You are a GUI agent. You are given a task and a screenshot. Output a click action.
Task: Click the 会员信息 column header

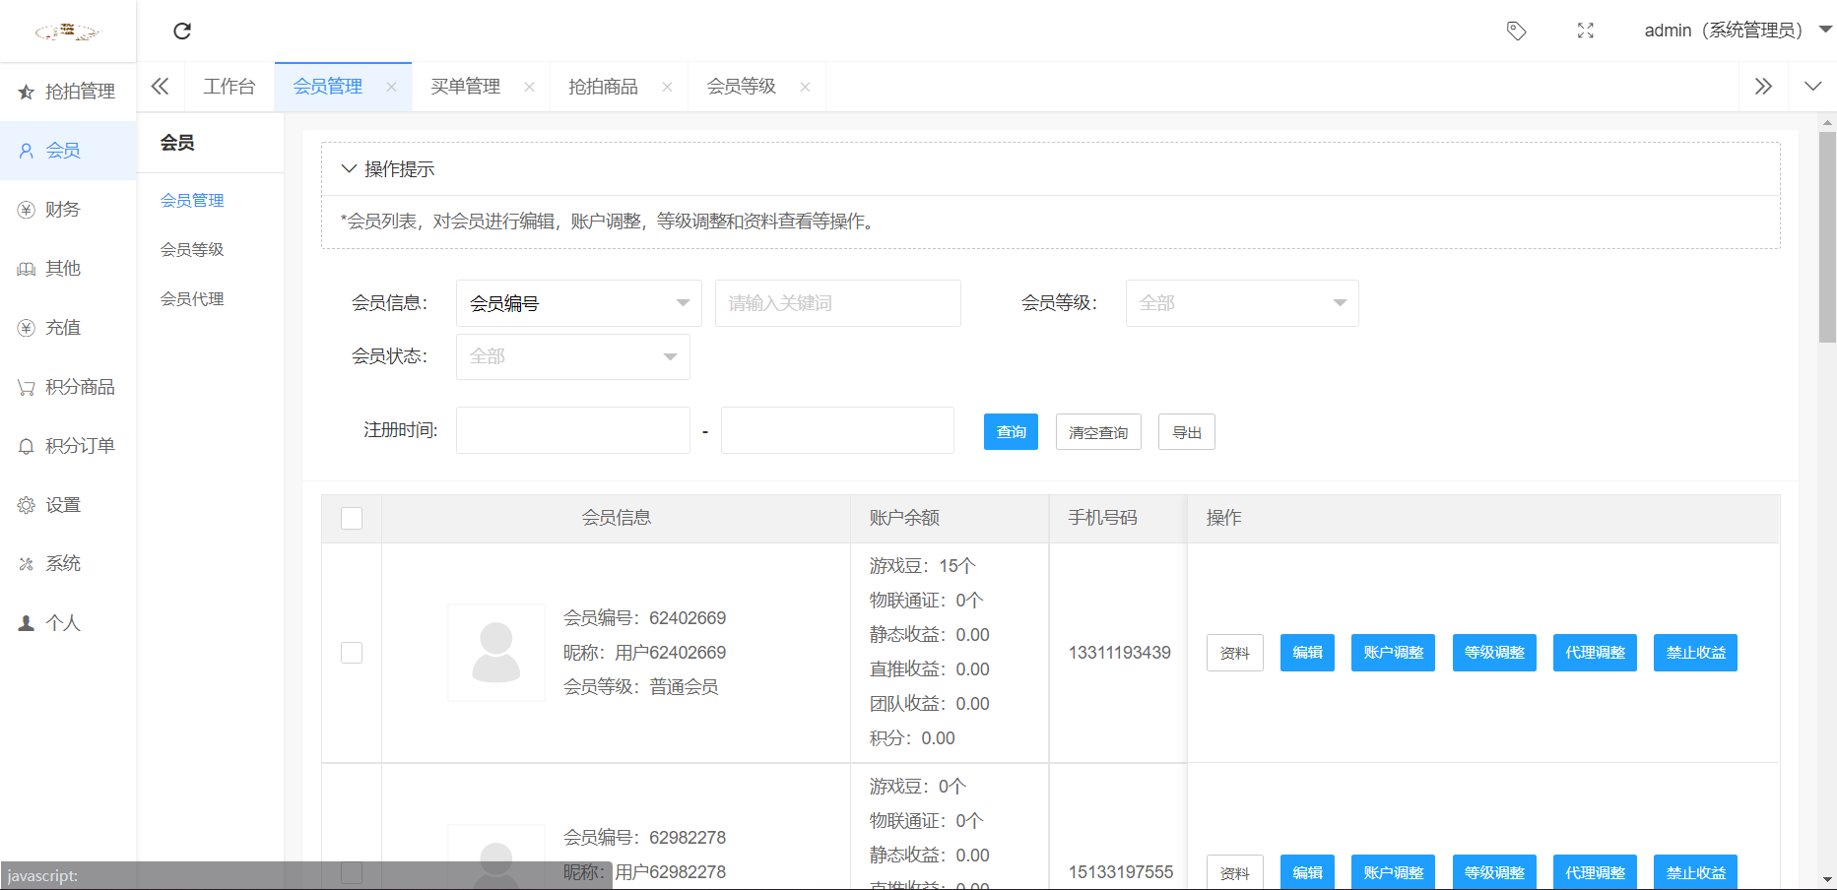pos(616,518)
